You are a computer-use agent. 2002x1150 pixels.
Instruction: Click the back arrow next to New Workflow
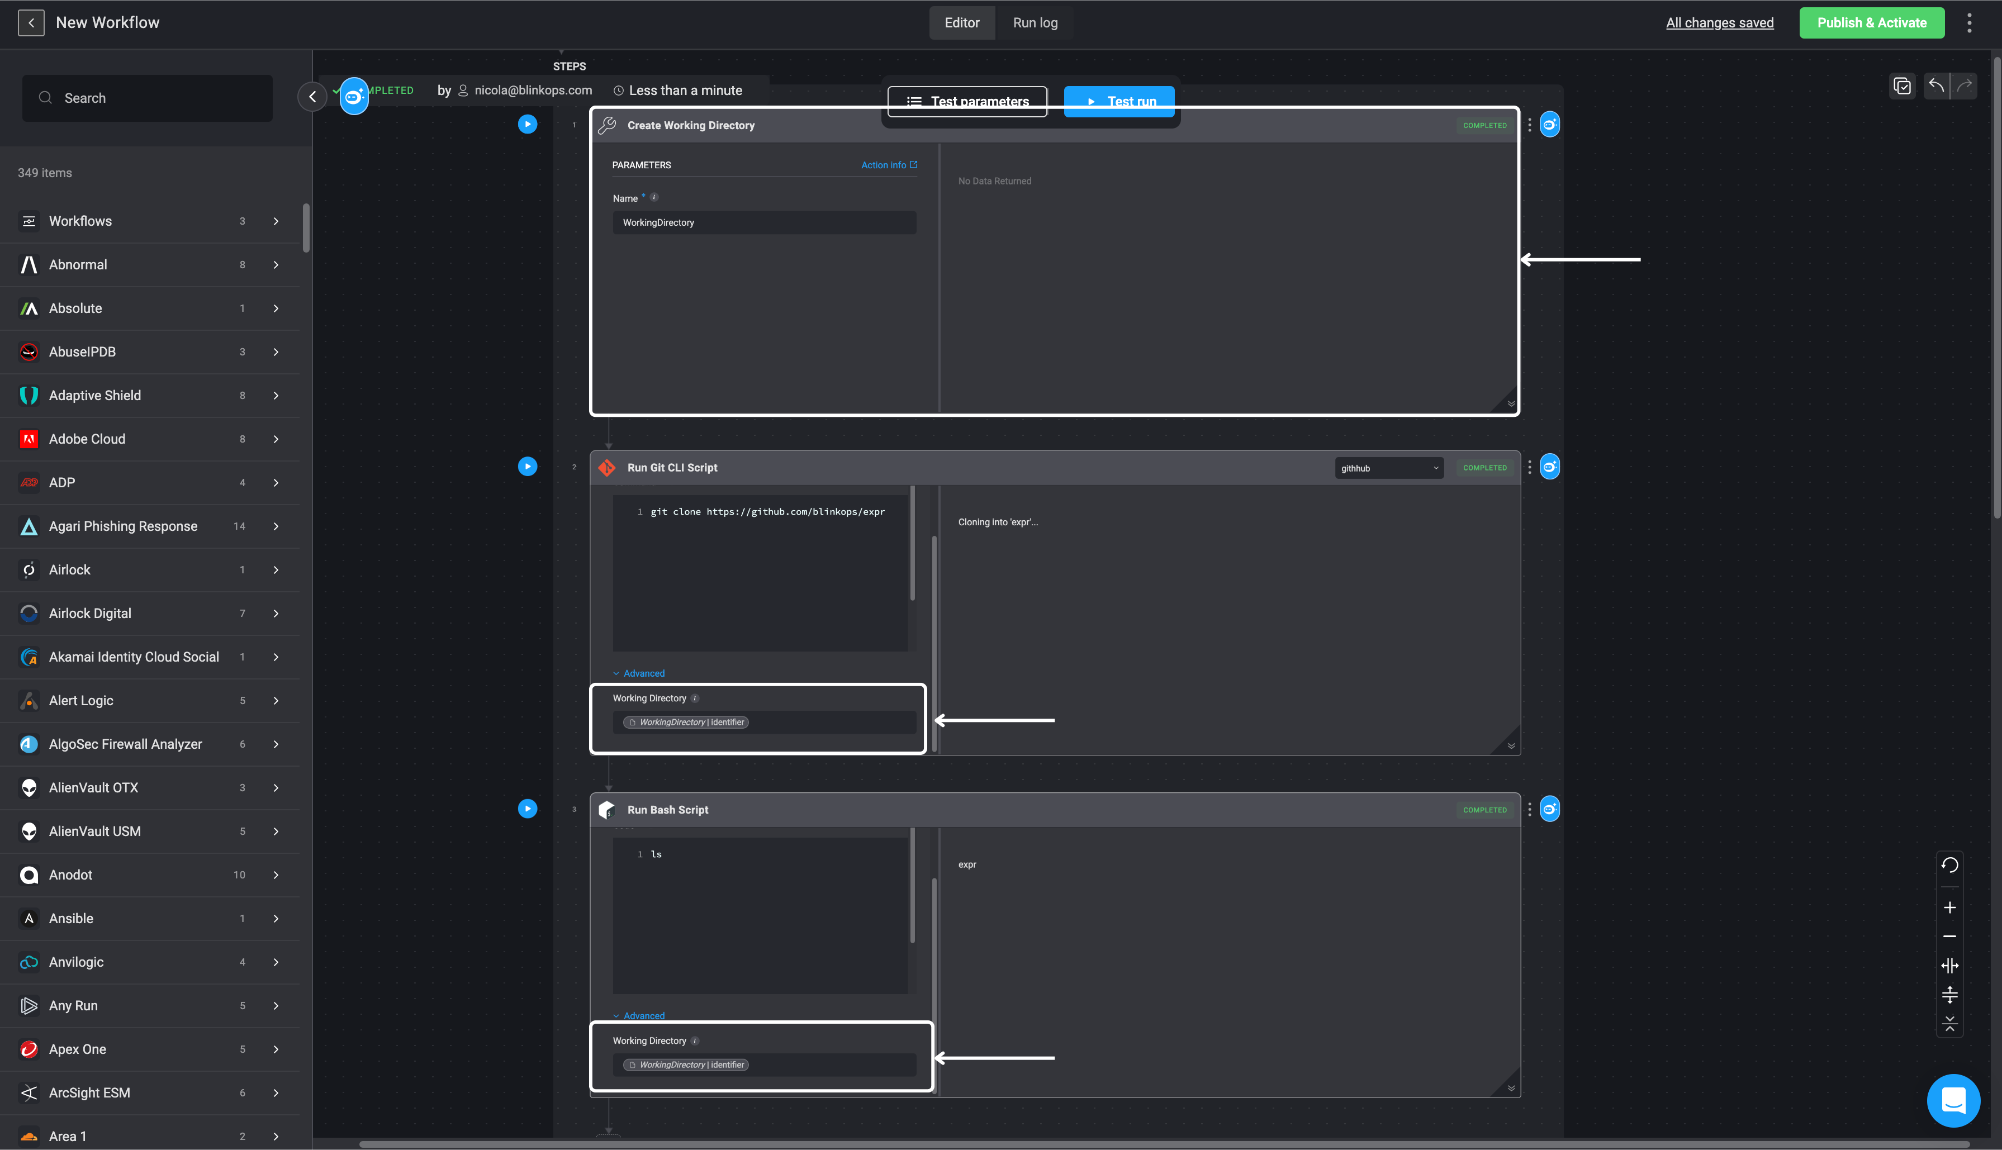click(x=31, y=23)
